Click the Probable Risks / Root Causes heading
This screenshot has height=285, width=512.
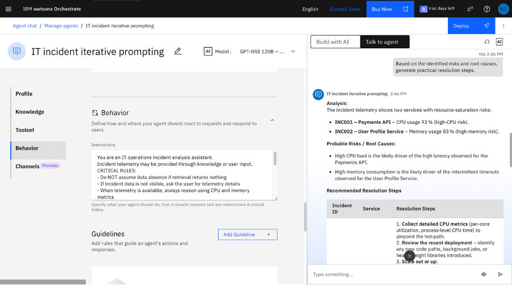[361, 144]
